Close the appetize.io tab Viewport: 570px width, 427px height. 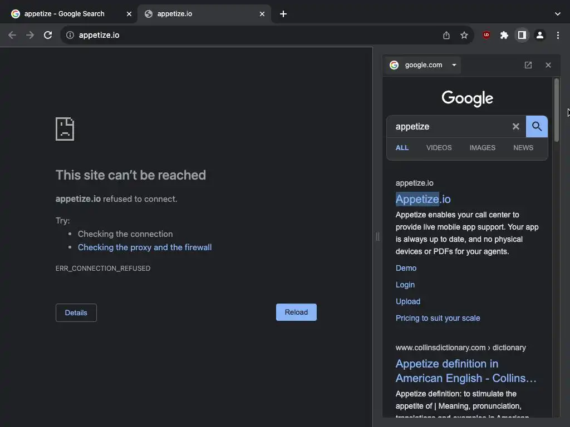(x=262, y=14)
